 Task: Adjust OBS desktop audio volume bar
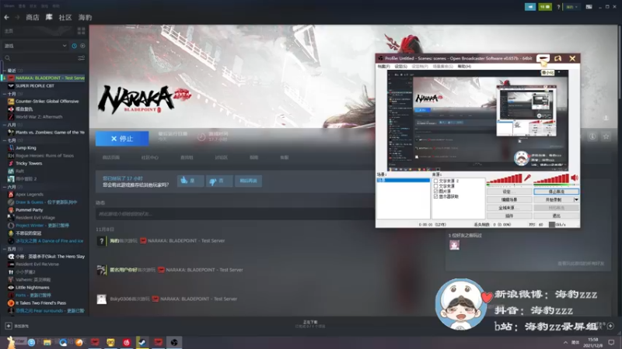pyautogui.click(x=552, y=179)
